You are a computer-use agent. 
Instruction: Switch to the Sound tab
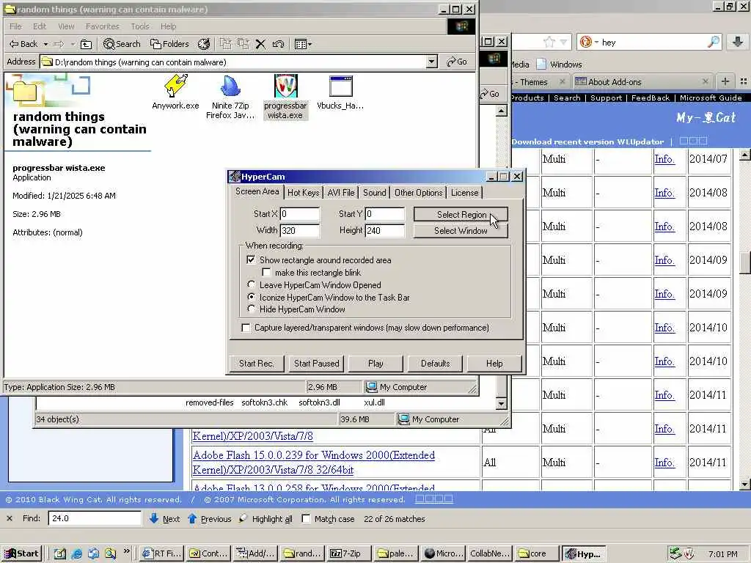click(374, 193)
